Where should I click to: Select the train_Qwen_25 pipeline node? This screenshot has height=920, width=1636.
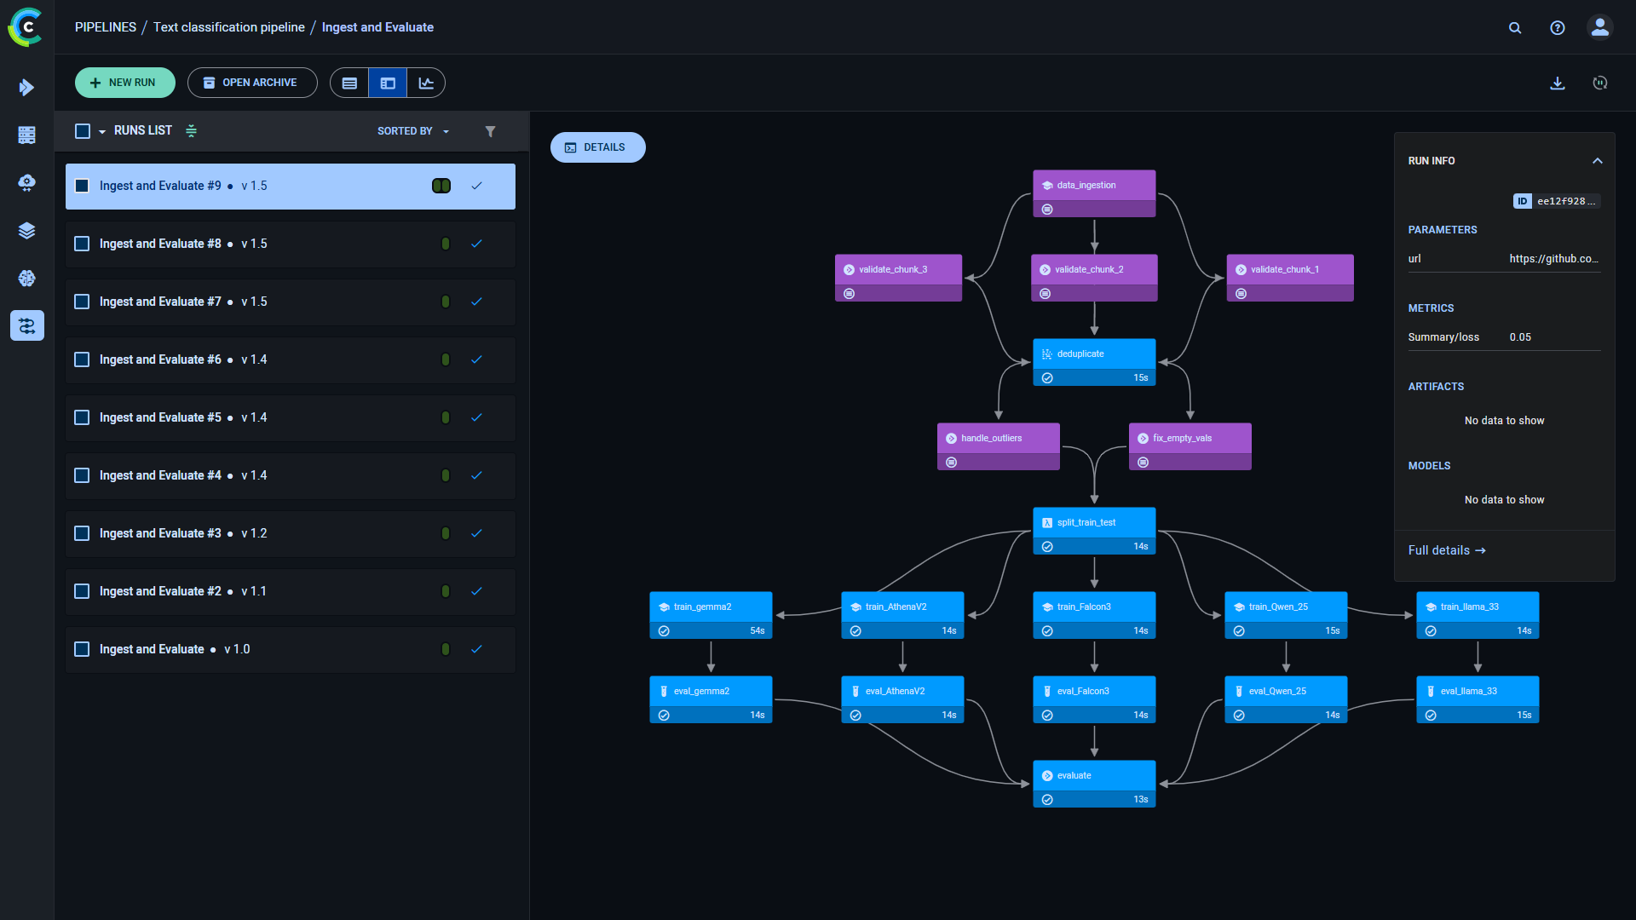[x=1286, y=615]
